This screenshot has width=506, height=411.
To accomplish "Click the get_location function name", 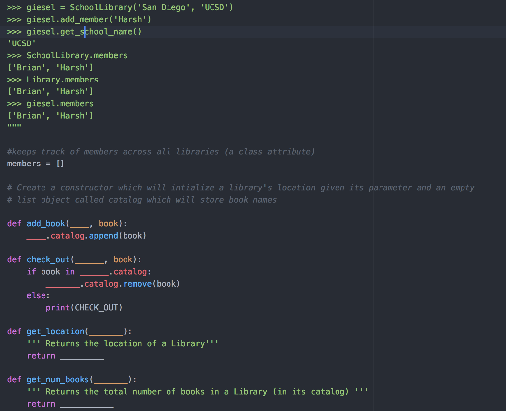I will coord(55,331).
